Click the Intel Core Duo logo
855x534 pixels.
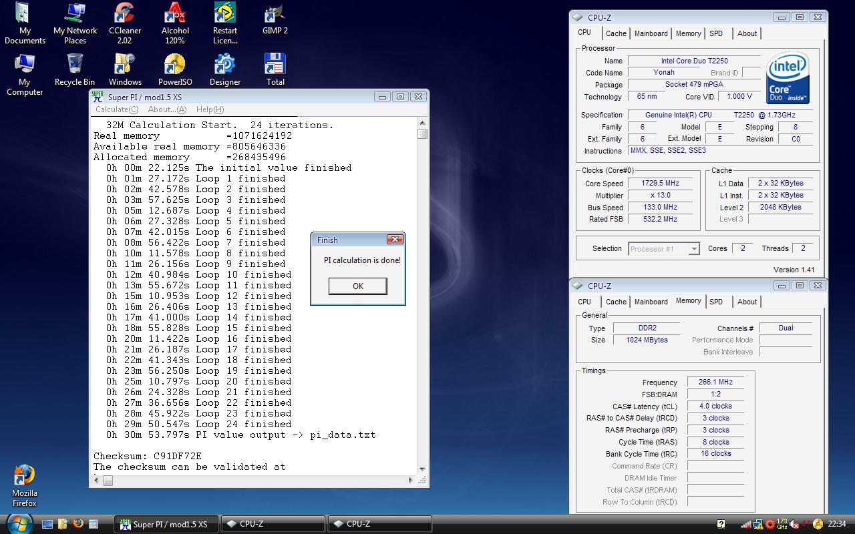click(788, 78)
